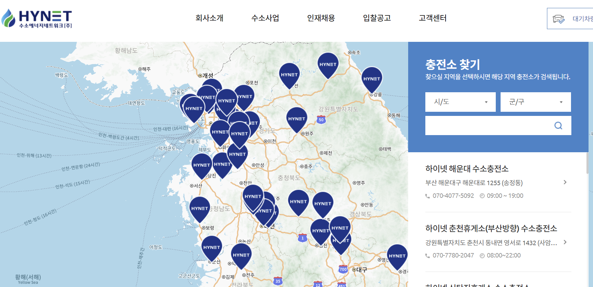Open the 수소사업 menu
593x287 pixels.
point(265,18)
